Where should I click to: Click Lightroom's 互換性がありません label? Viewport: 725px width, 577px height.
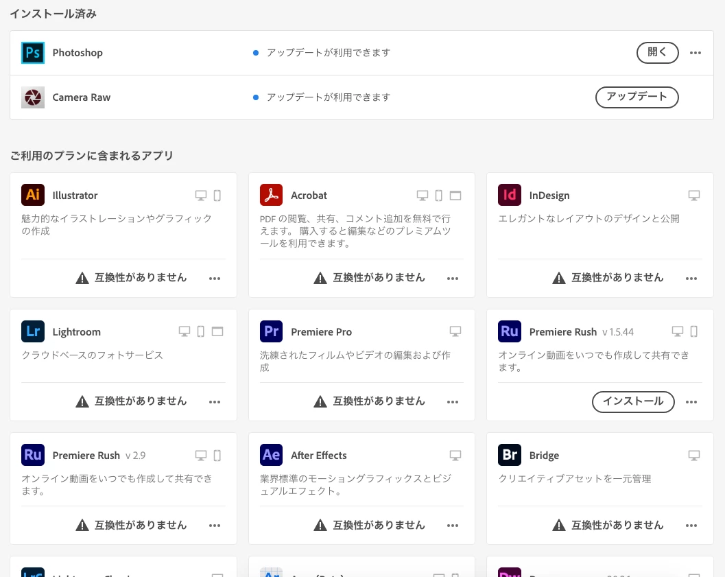[141, 401]
